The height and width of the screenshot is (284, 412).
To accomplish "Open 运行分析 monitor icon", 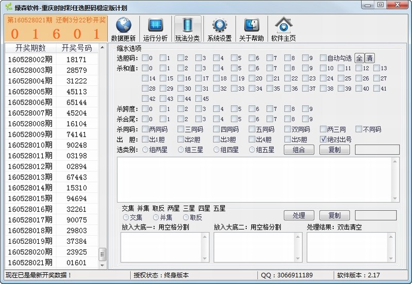I will tap(155, 25).
